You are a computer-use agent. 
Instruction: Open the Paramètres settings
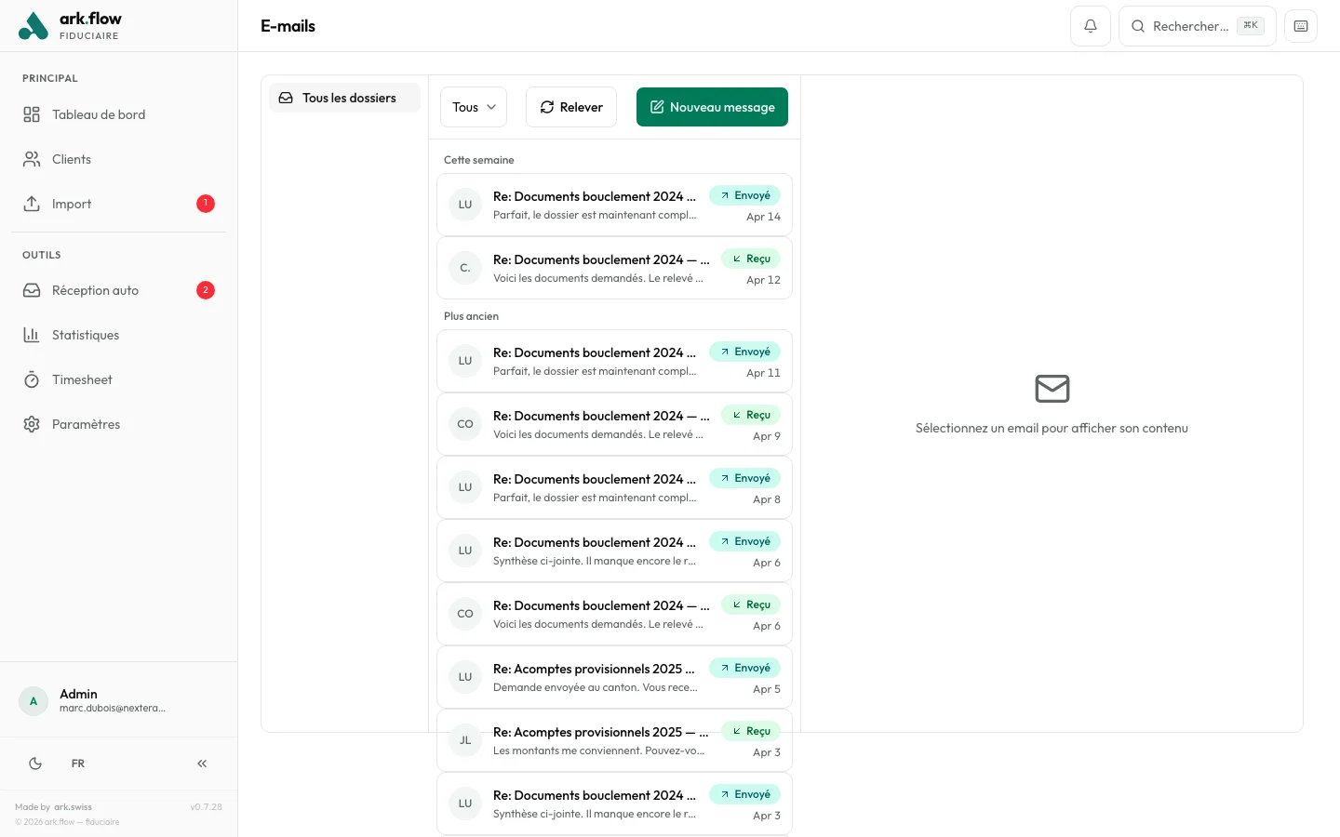click(86, 424)
